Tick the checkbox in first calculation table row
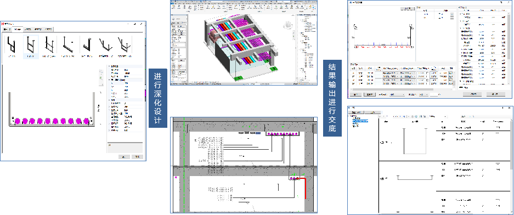514x215 pixels. coord(427,72)
